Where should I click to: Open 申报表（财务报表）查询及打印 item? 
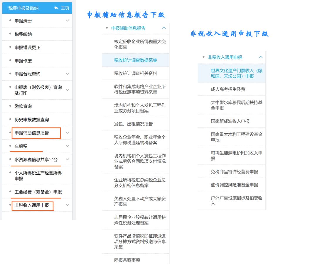point(38,90)
